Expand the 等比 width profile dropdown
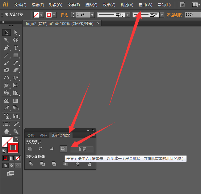201x194 pixels. coord(128,15)
